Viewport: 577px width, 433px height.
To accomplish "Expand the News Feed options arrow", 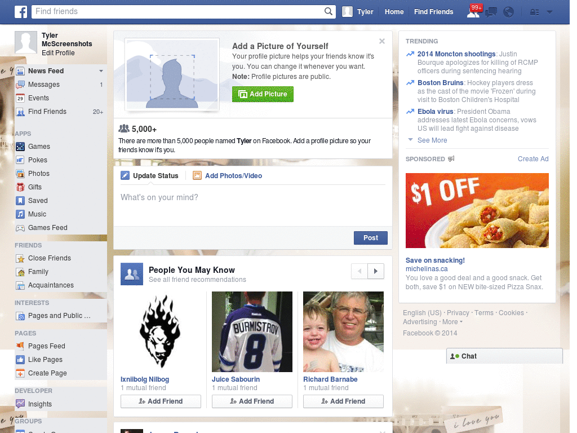I will (x=101, y=71).
